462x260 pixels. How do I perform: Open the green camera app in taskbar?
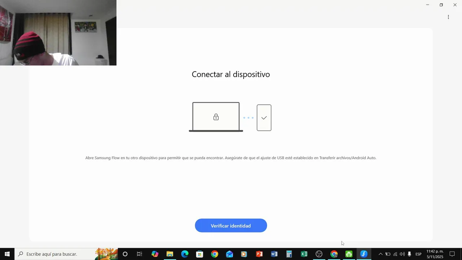coord(349,254)
